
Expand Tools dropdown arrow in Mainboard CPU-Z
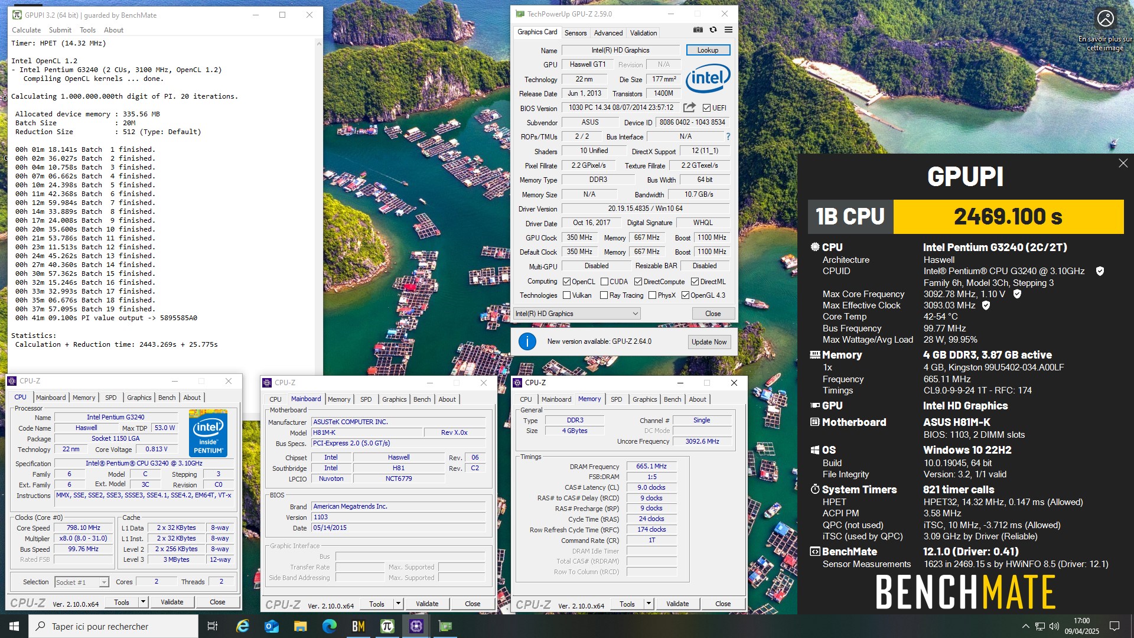[398, 604]
